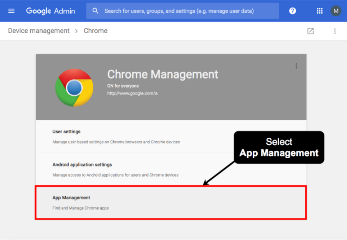The image size is (347, 240).
Task: Open User settings
Action: point(171,136)
